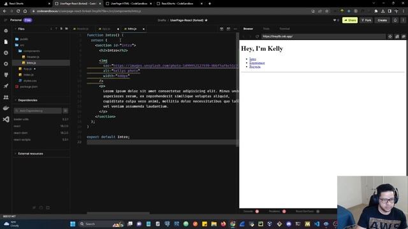This screenshot has width=408, height=229.
Task: Click the like heart icon
Action: coord(335,20)
